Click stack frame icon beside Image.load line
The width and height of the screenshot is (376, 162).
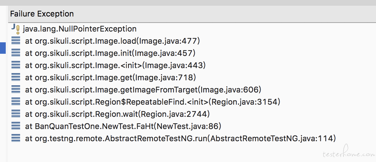(x=16, y=40)
